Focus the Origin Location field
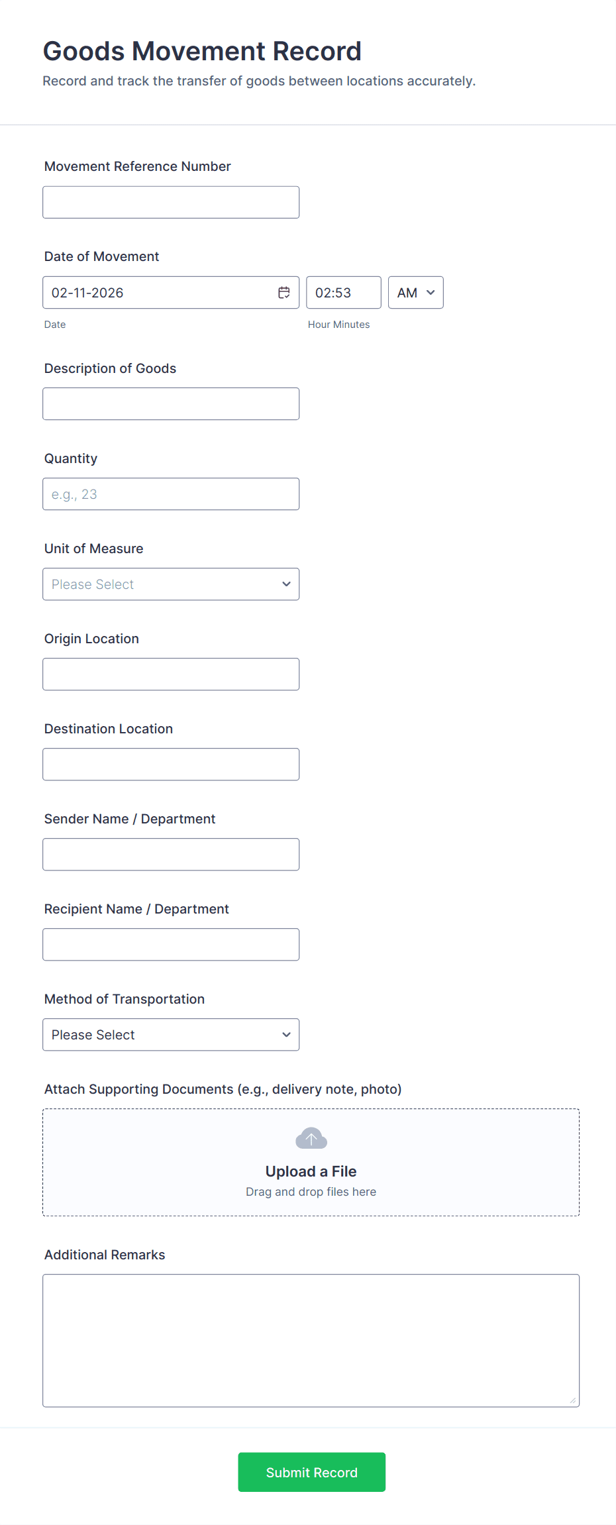 [x=170, y=674]
